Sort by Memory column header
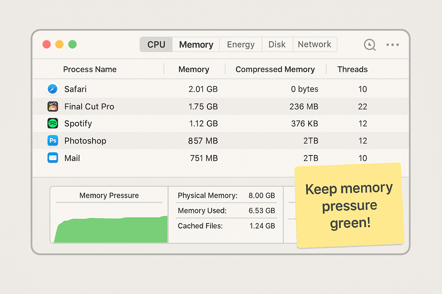 coord(194,69)
